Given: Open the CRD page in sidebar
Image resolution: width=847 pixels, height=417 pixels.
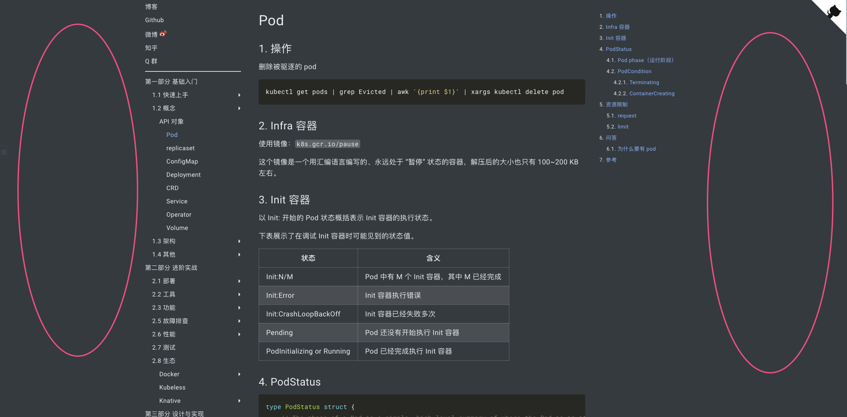Looking at the screenshot, I should 173,188.
